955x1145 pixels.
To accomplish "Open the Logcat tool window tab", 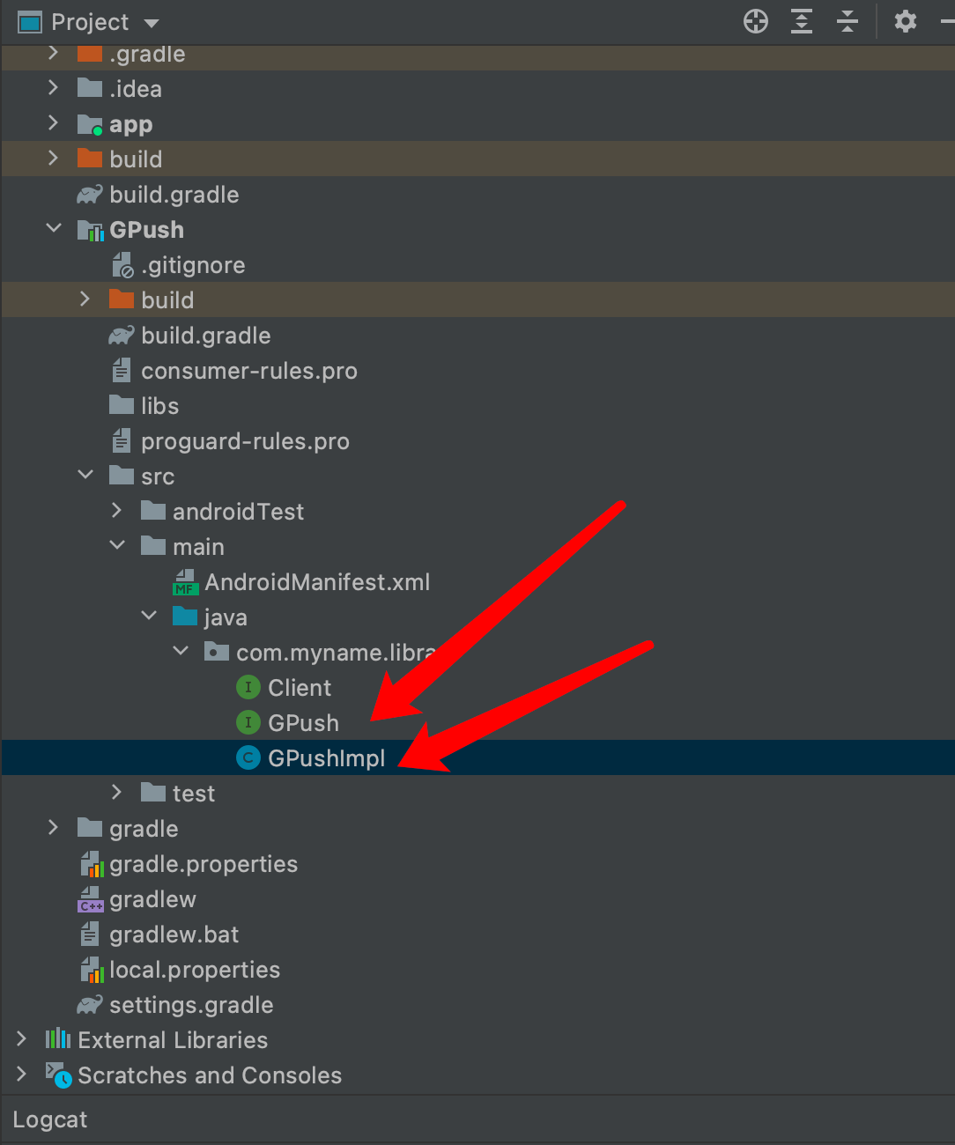I will coord(50,1119).
